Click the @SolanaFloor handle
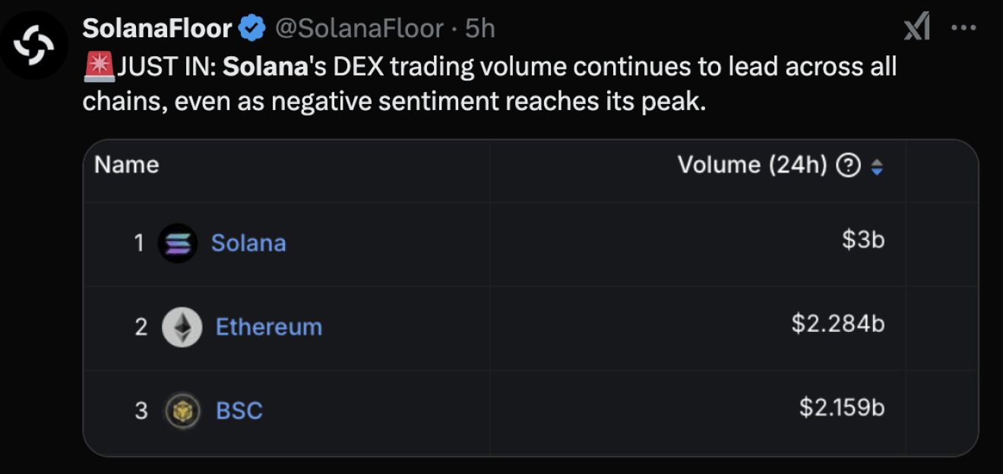The height and width of the screenshot is (474, 1003). click(x=359, y=29)
